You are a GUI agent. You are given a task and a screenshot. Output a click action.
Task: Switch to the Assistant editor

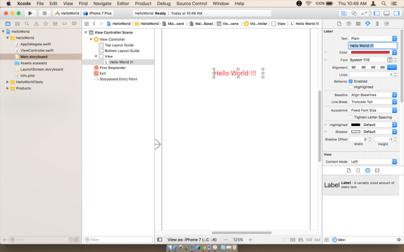[x=354, y=13]
